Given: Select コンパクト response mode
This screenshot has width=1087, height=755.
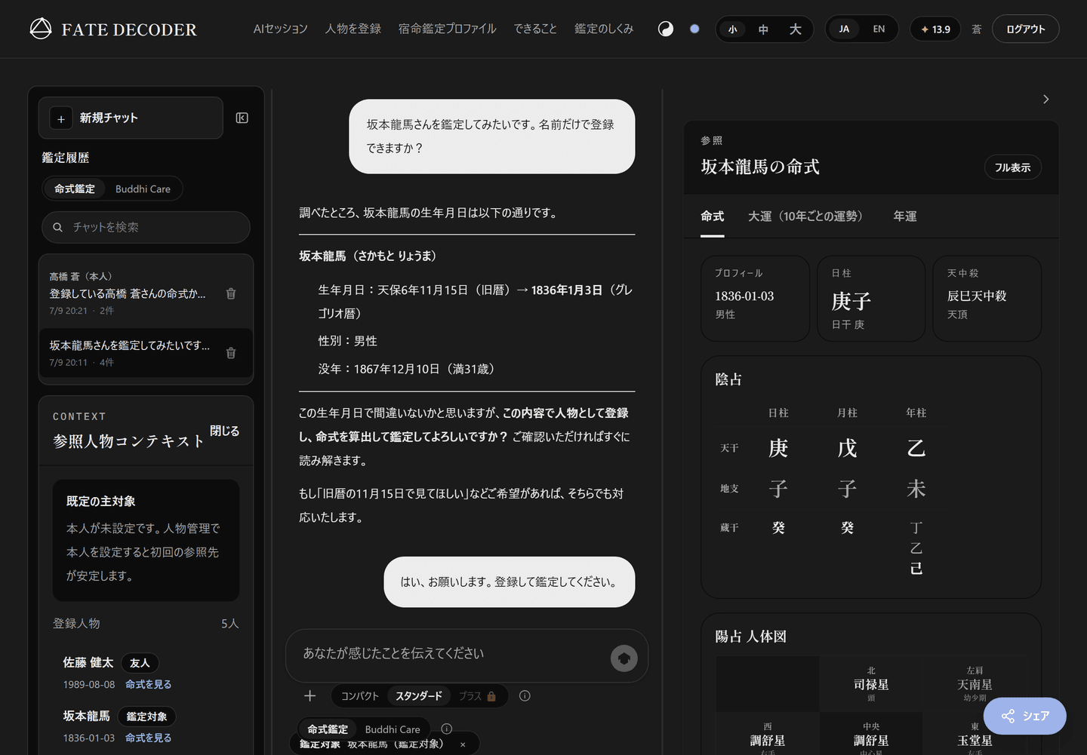Looking at the screenshot, I should point(359,695).
